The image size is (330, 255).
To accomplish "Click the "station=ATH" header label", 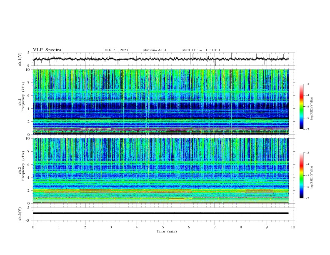I will (155, 50).
